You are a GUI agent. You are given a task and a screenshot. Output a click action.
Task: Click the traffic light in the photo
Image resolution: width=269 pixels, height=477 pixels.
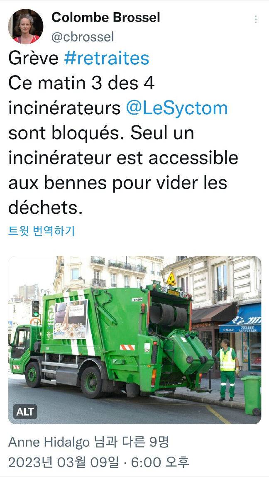point(36,308)
